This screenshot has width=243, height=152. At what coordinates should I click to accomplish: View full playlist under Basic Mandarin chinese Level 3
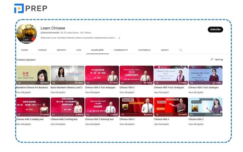[58, 92]
